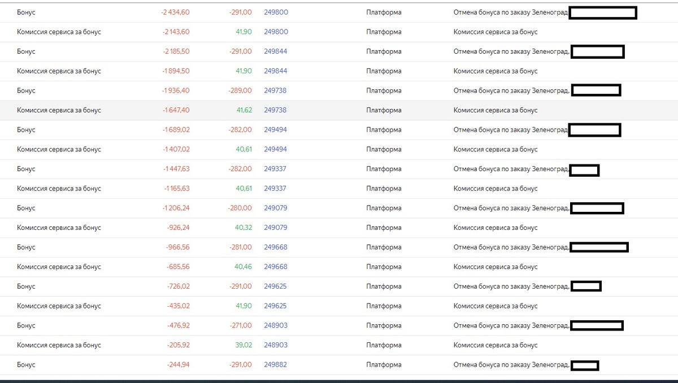This screenshot has width=678, height=383.
Task: Select balance value -476,92
Action: click(179, 325)
